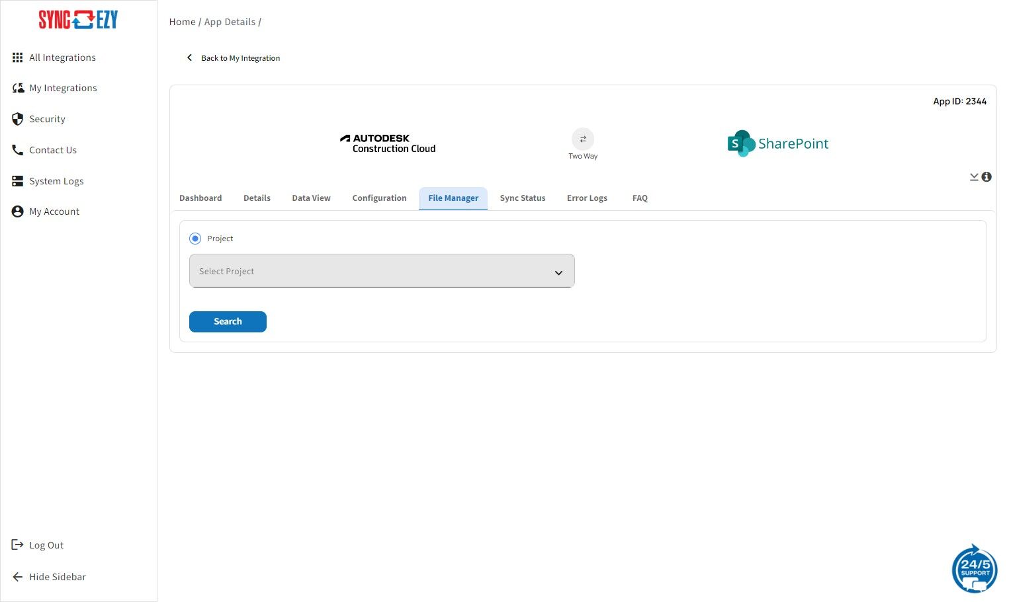Image resolution: width=1009 pixels, height=602 pixels.
Task: Switch to the Details tab
Action: 257,198
